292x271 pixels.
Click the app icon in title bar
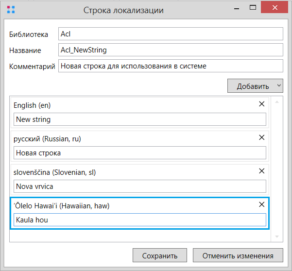[11, 10]
